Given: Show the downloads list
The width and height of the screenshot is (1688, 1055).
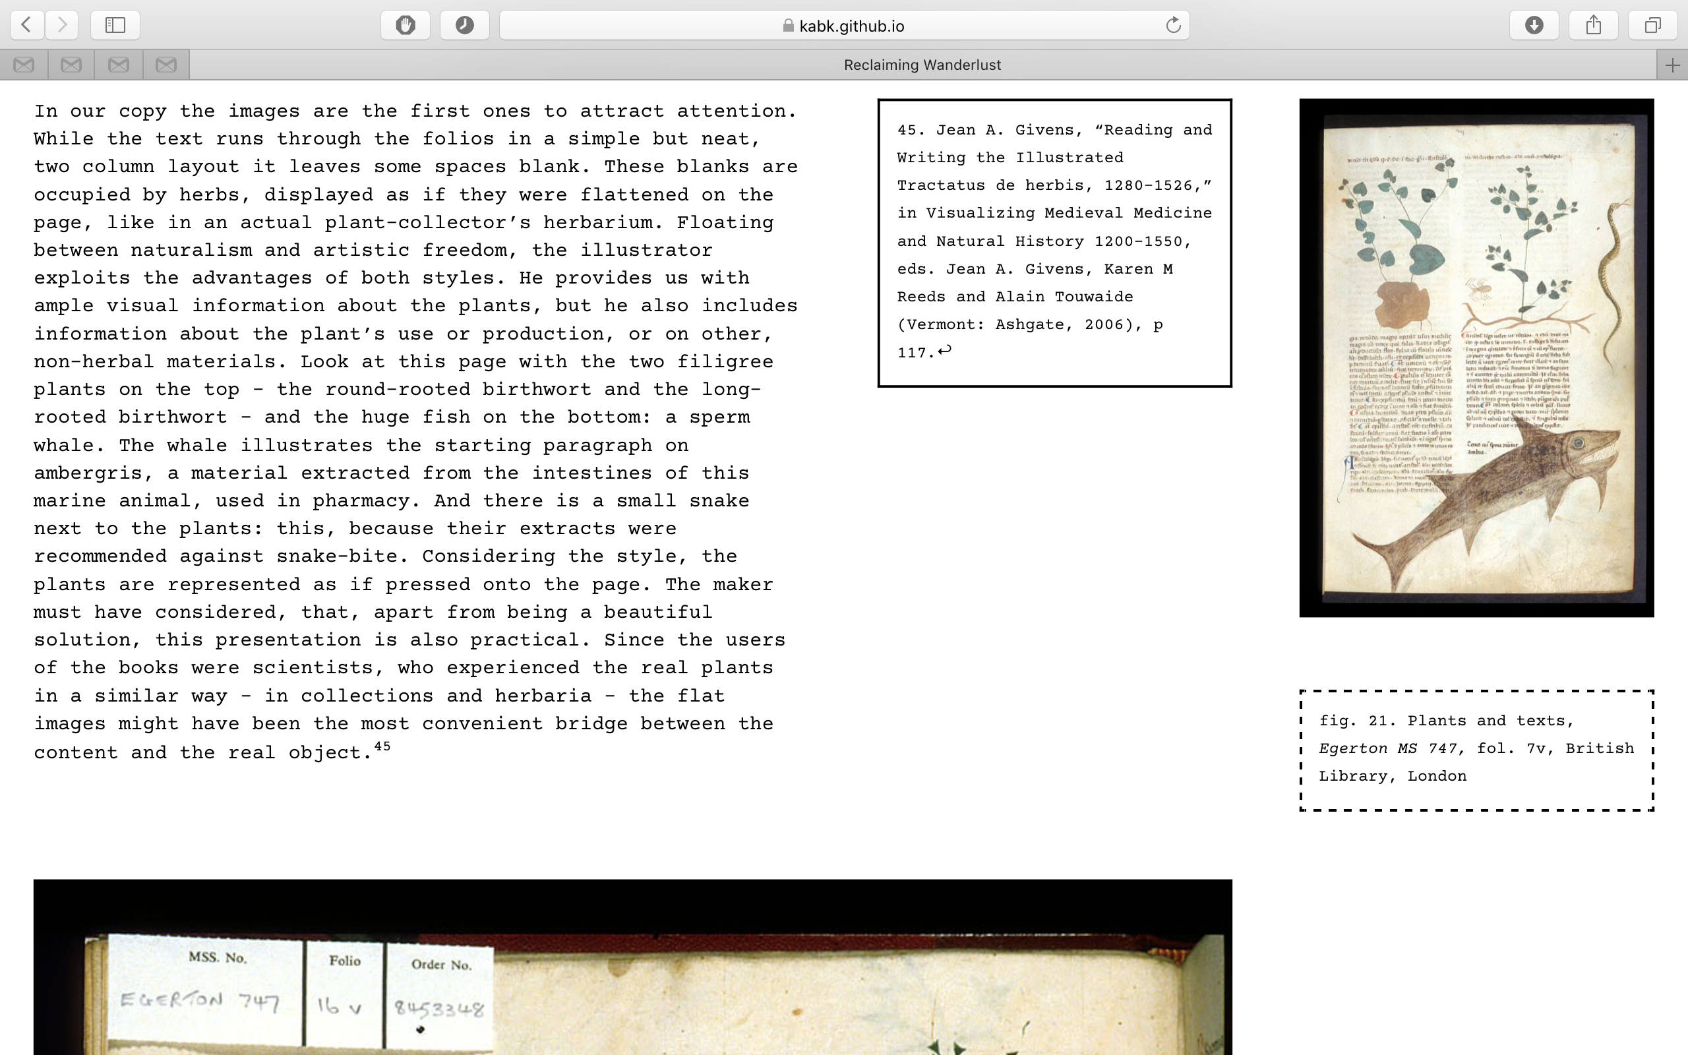Looking at the screenshot, I should pos(1534,25).
